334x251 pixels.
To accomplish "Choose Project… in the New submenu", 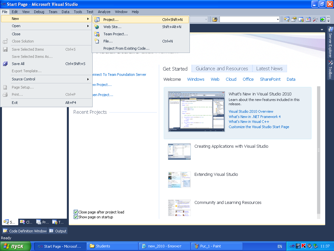I will 141,20.
